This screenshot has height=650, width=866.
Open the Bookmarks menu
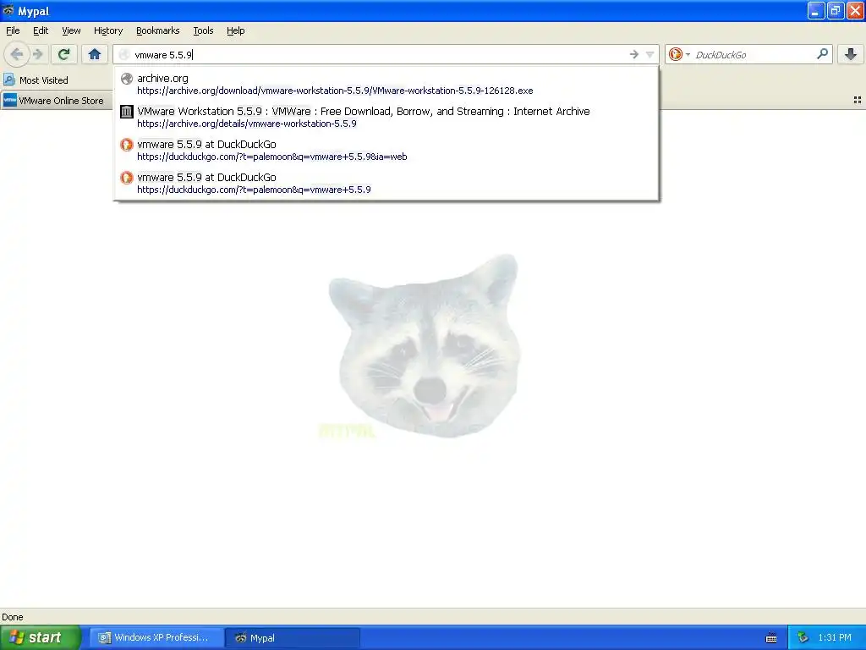click(x=157, y=31)
